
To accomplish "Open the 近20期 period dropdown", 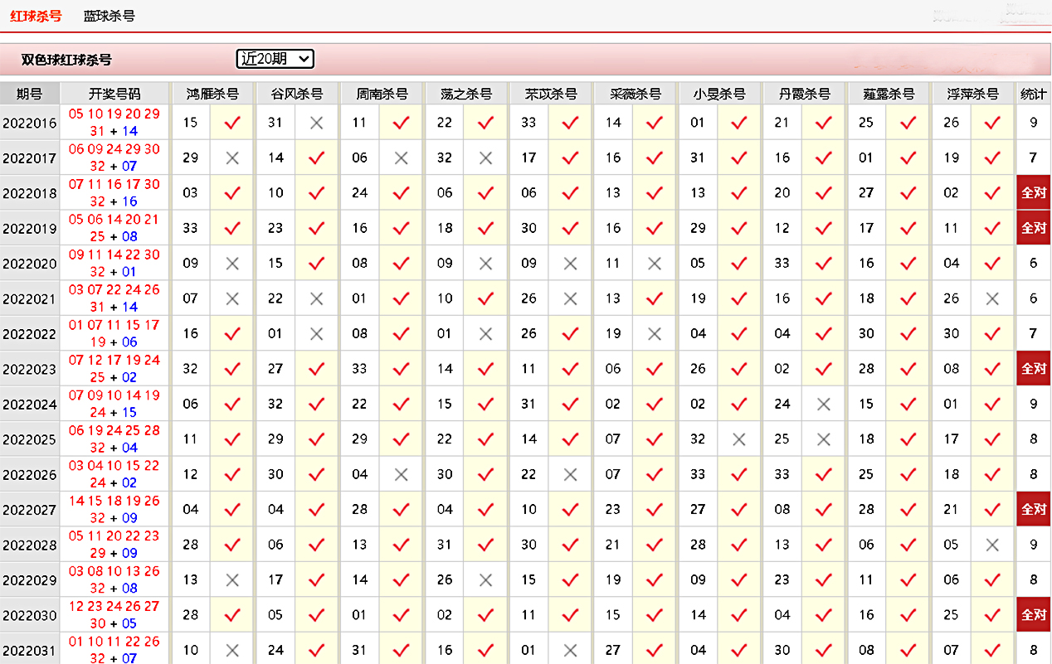I will coord(275,59).
